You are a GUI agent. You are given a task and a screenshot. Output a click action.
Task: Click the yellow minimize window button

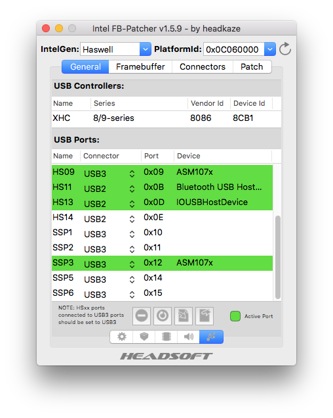click(x=59, y=28)
